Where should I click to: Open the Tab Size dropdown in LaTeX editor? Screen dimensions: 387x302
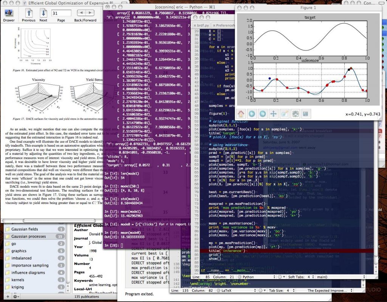[282, 290]
